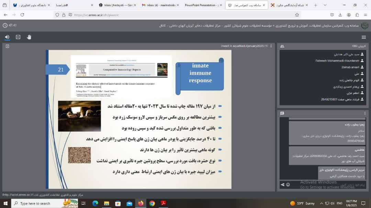Switch to Inbox (4) Gmail tab
Image resolution: width=371 pixels, height=208 pixels.
click(161, 5)
